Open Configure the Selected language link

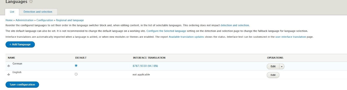tap(166, 31)
